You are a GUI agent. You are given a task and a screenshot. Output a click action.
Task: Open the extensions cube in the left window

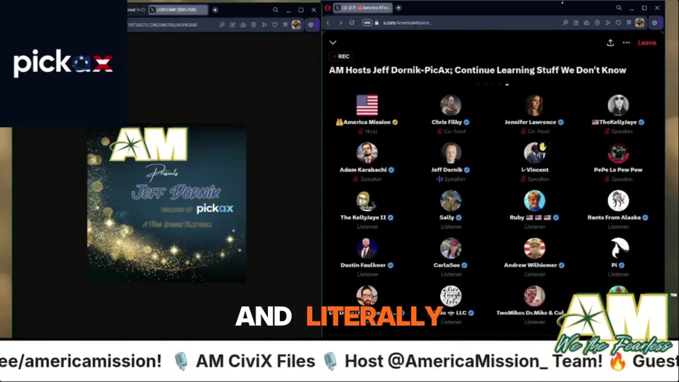(311, 24)
